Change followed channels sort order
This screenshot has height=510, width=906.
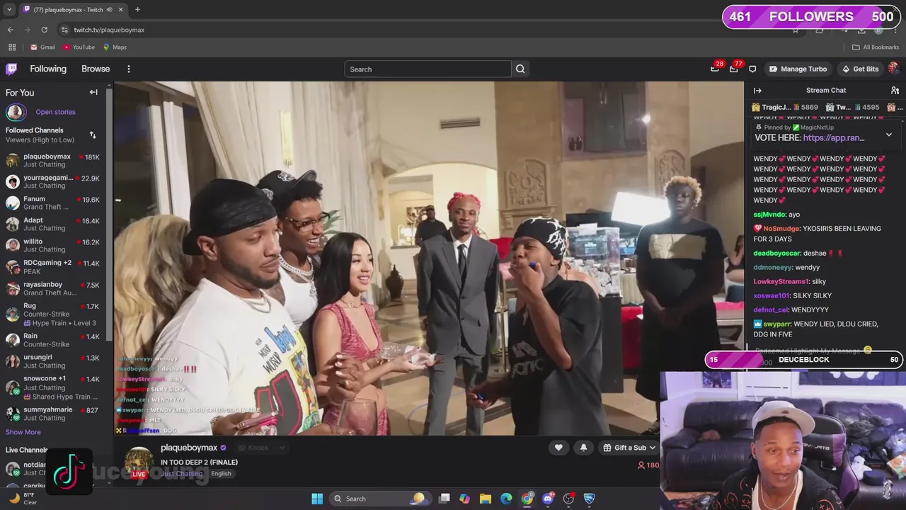[93, 135]
